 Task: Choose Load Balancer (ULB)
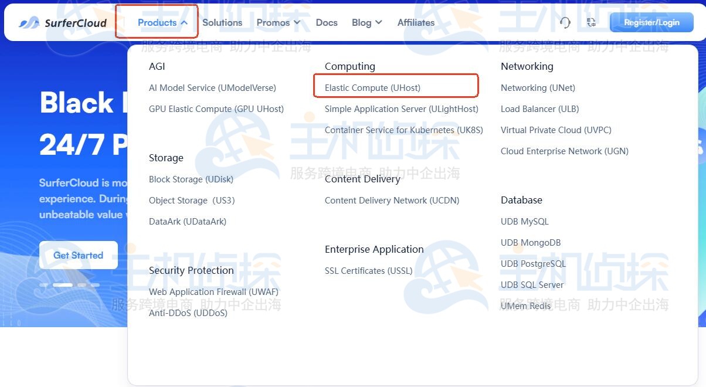coord(539,109)
